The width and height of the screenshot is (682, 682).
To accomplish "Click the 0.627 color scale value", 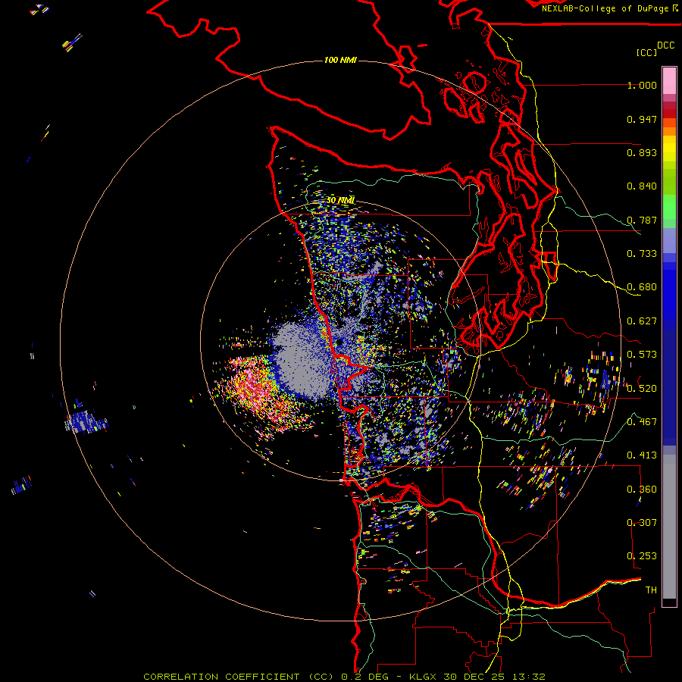I will 642,321.
